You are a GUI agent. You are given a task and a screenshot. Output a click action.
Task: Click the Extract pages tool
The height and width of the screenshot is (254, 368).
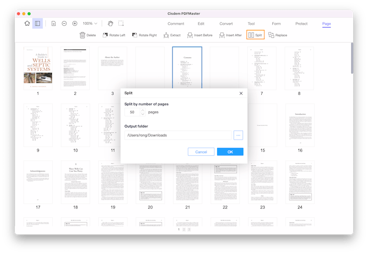pos(172,35)
